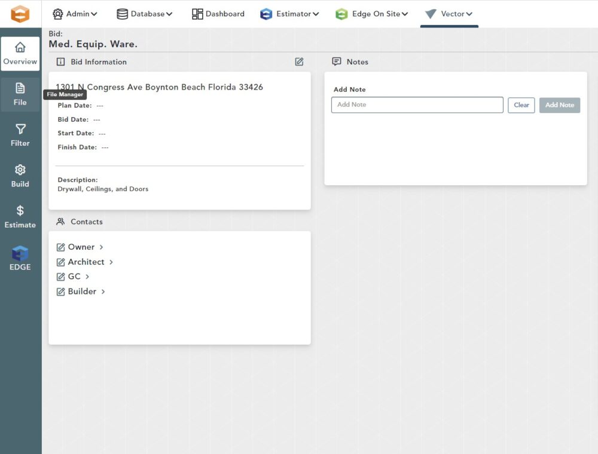
Task: Click the Add Note button
Action: pyautogui.click(x=560, y=105)
